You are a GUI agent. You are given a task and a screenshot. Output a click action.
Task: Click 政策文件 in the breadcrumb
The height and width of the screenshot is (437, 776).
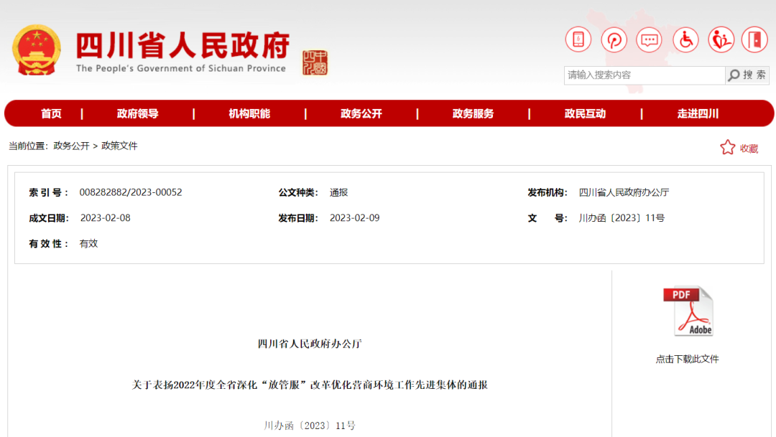point(119,146)
